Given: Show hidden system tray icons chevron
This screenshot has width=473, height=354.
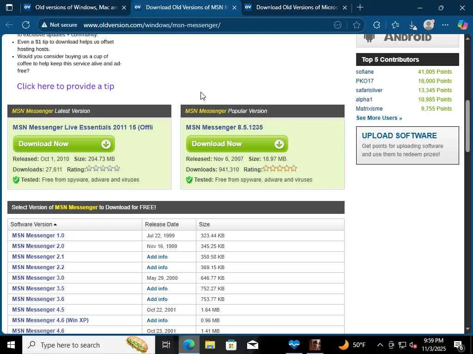Looking at the screenshot, I should pyautogui.click(x=380, y=345).
